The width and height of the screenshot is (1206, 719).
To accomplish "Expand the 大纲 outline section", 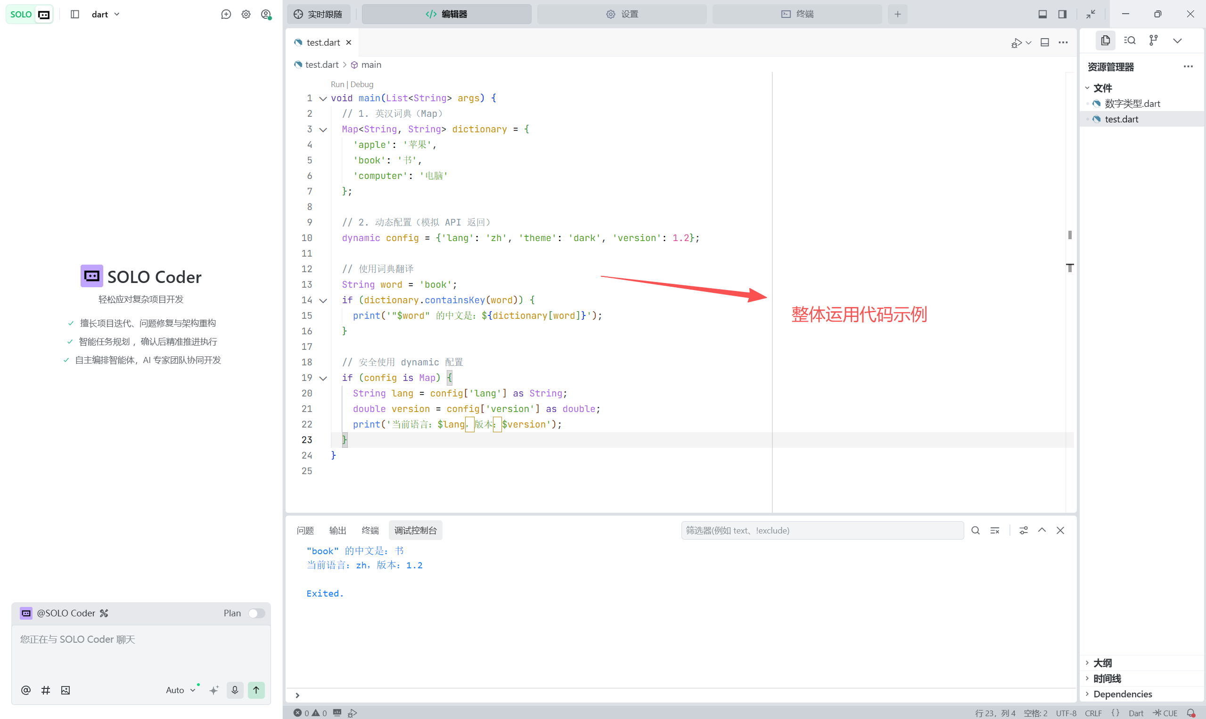I will pyautogui.click(x=1102, y=663).
